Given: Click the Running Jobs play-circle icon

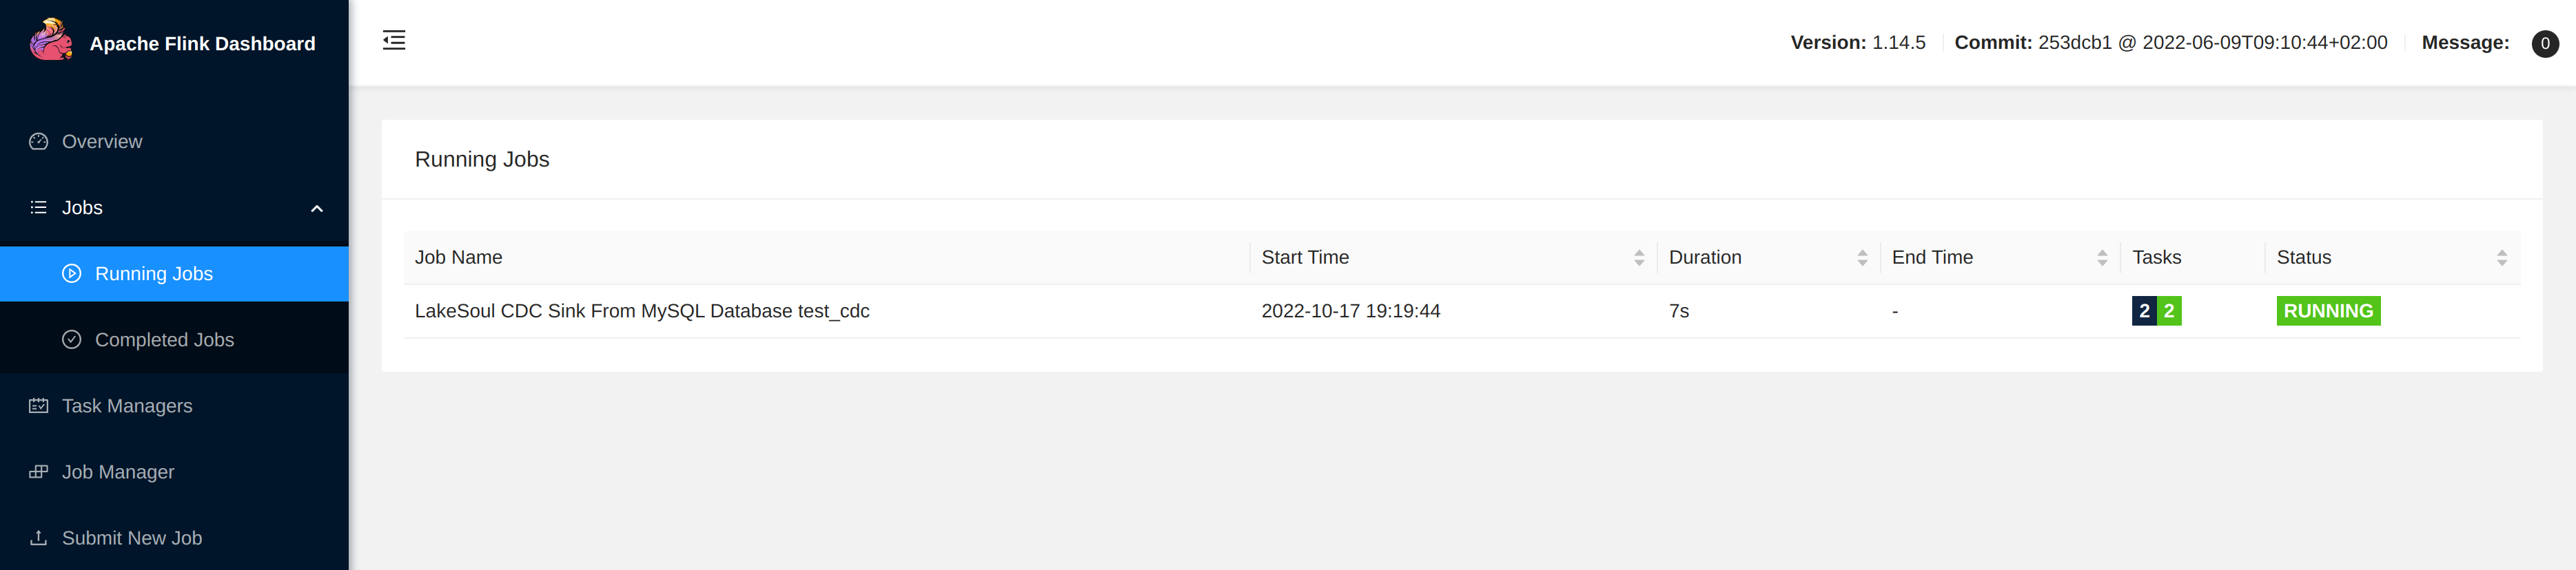Looking at the screenshot, I should coord(72,273).
